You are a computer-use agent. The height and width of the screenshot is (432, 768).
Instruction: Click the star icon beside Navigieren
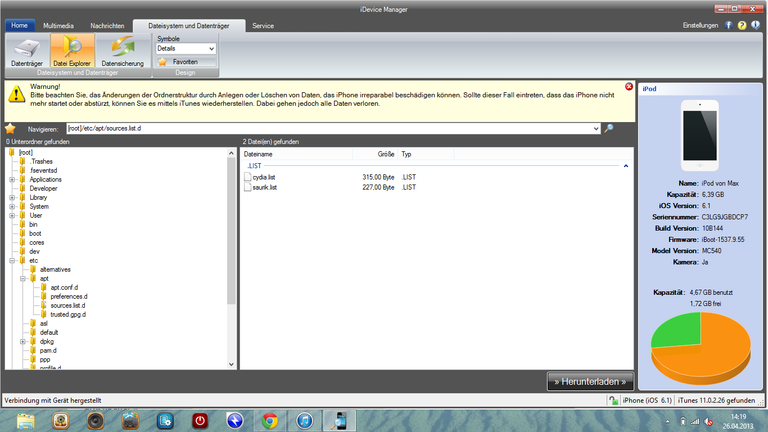tap(10, 128)
